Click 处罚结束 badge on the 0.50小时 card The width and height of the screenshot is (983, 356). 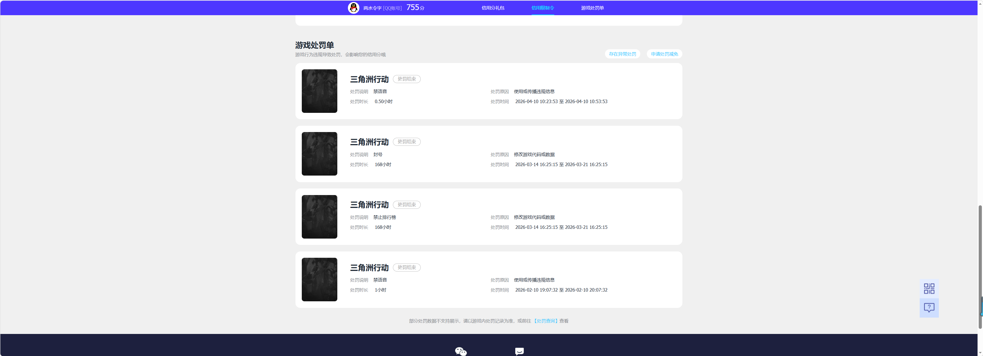pyautogui.click(x=407, y=79)
